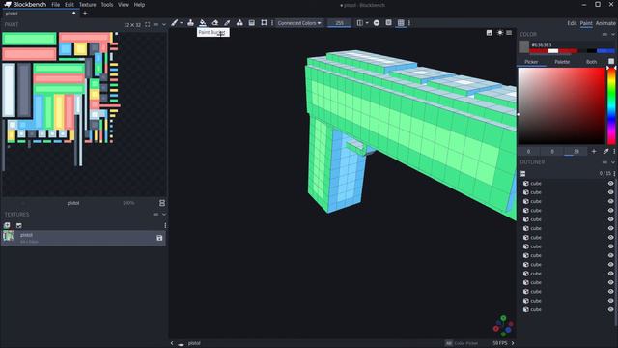The width and height of the screenshot is (618, 348).
Task: Toggle visibility of the fourth cube
Action: click(610, 211)
